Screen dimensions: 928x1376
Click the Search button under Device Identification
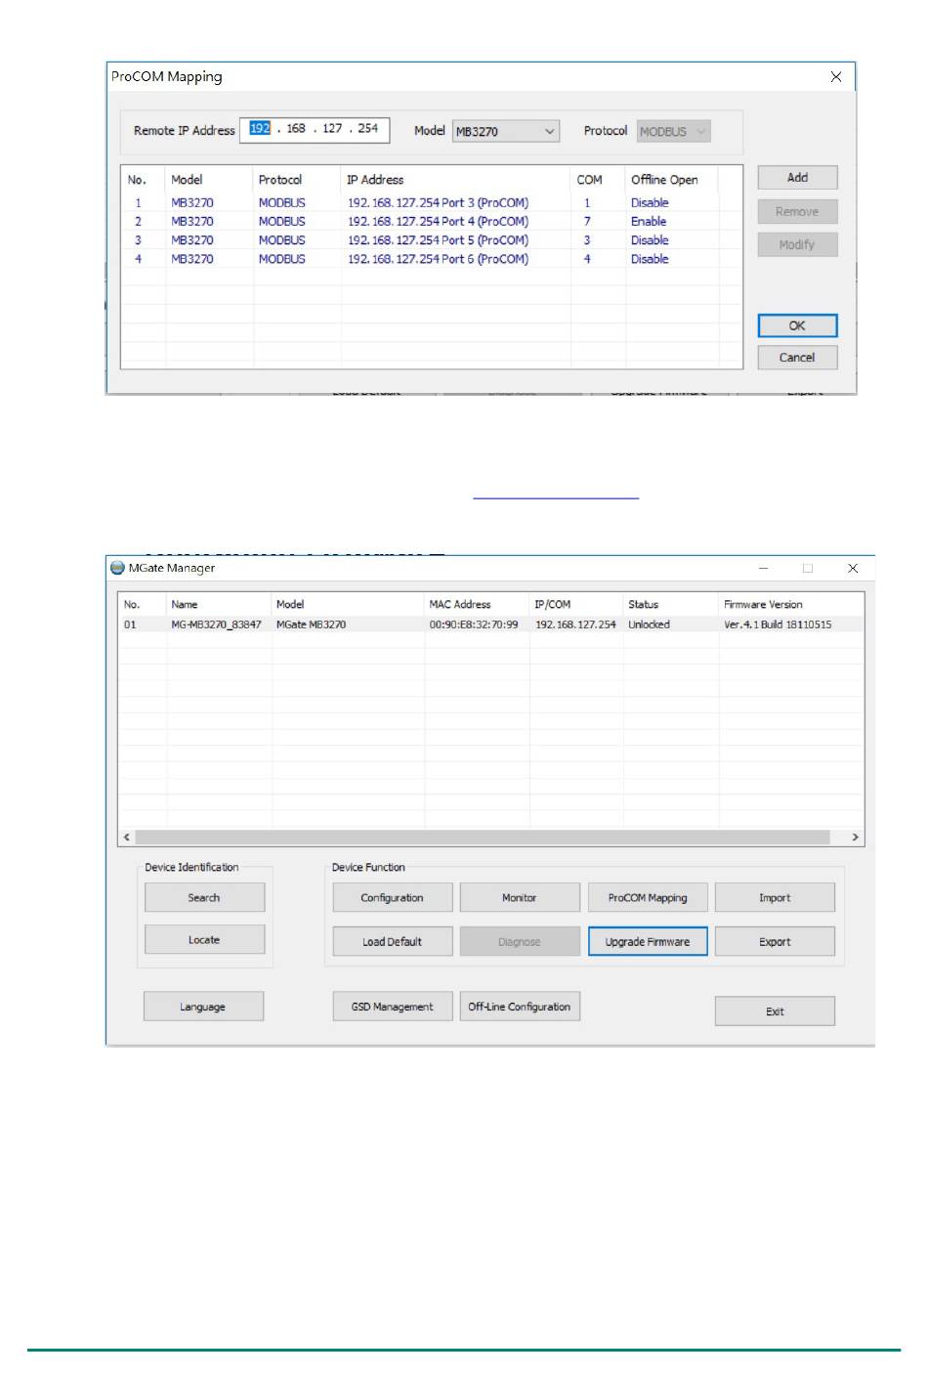click(204, 897)
